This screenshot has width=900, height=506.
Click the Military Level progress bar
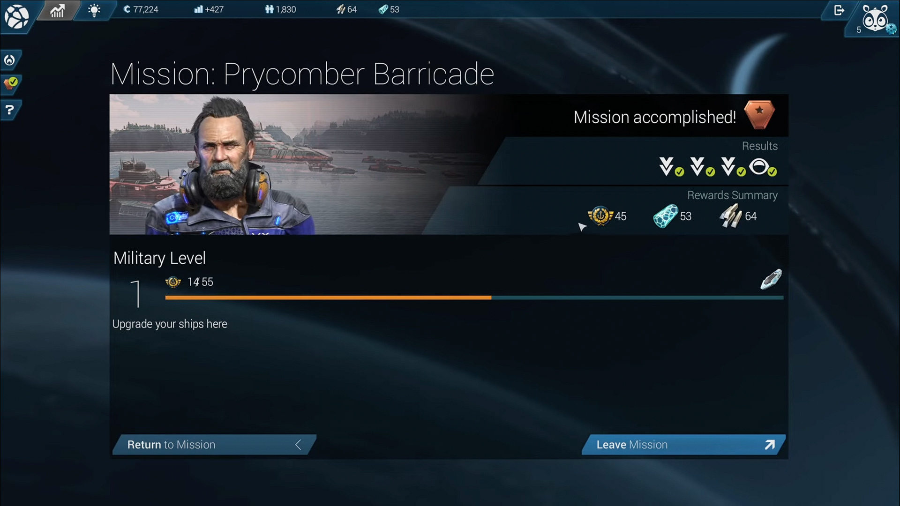coord(474,298)
